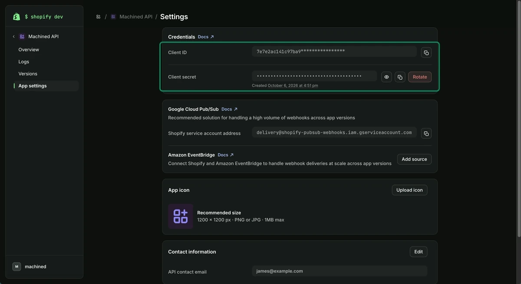This screenshot has width=521, height=284.
Task: Click the '$ shopify dev' title
Action: (44, 17)
